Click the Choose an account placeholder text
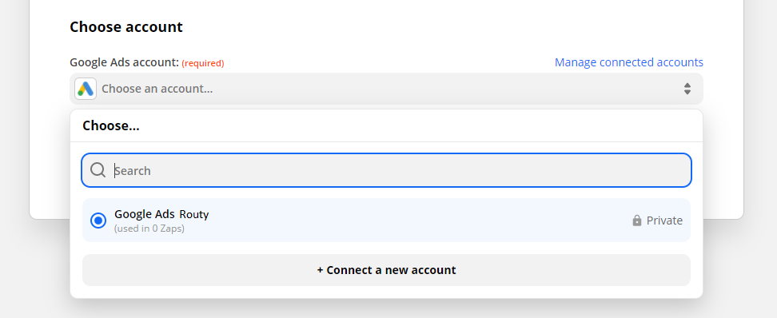777x318 pixels. [x=157, y=89]
